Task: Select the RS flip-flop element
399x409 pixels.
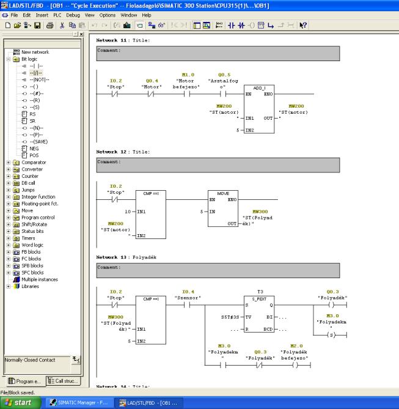Action: [32, 114]
